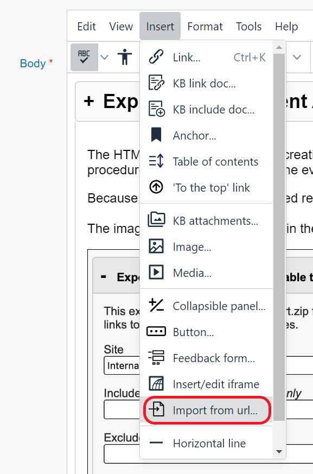Click the plus/minus Collapsible panel icon
Viewport: 313px width, 474px height.
tap(156, 305)
